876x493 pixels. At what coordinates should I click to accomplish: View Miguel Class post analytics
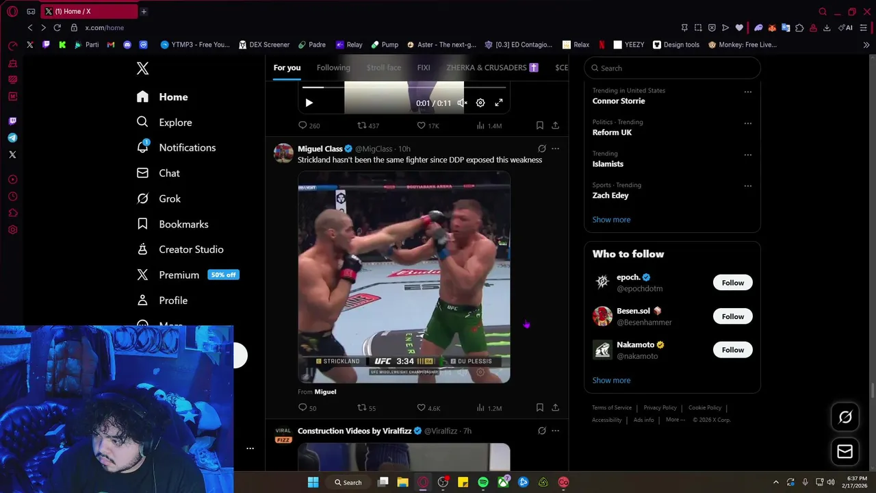coord(489,407)
